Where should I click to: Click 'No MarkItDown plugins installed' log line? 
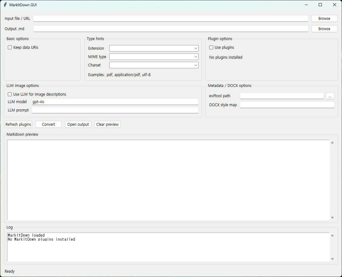42,239
